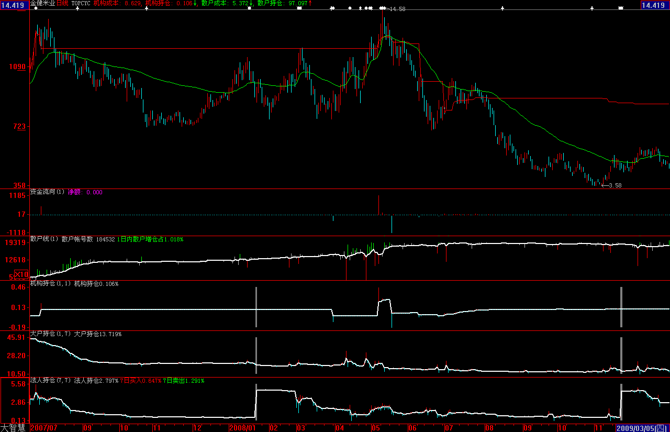Image resolution: width=670 pixels, height=432 pixels.
Task: Click the X10 scale multiplier box
Action: click(21, 274)
